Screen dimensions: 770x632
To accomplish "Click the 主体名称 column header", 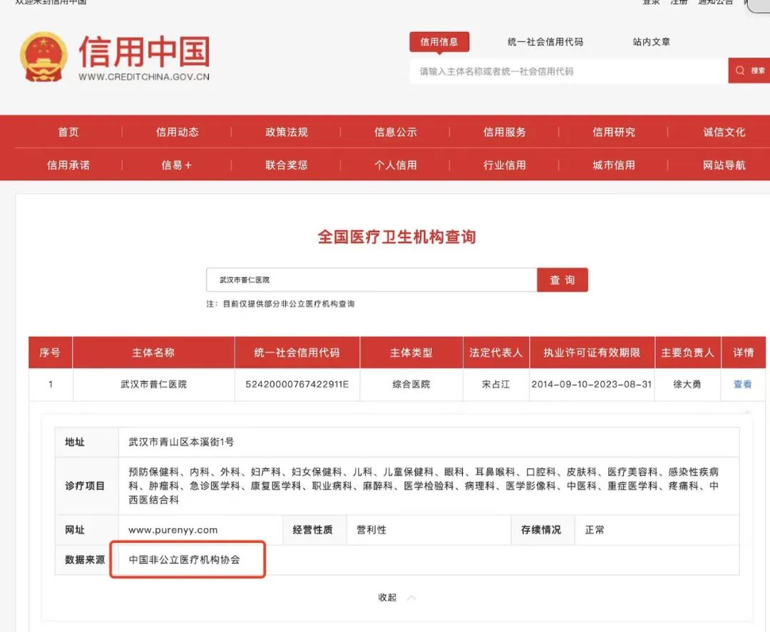I will [x=153, y=352].
